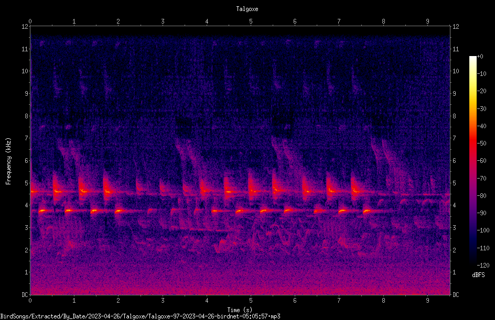Click the 4 kHz label on right axis
The image size is (495, 320).
point(454,205)
